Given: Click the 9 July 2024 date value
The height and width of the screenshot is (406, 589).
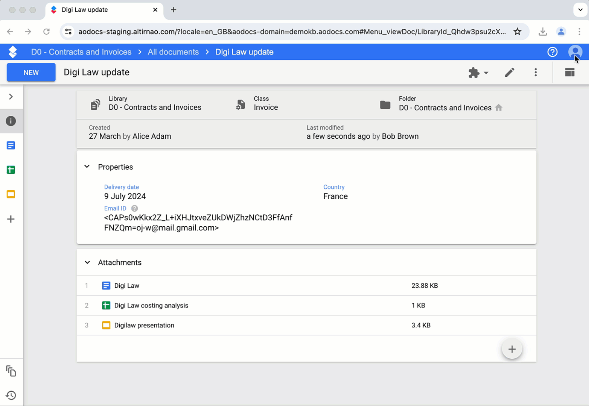Looking at the screenshot, I should tap(125, 196).
